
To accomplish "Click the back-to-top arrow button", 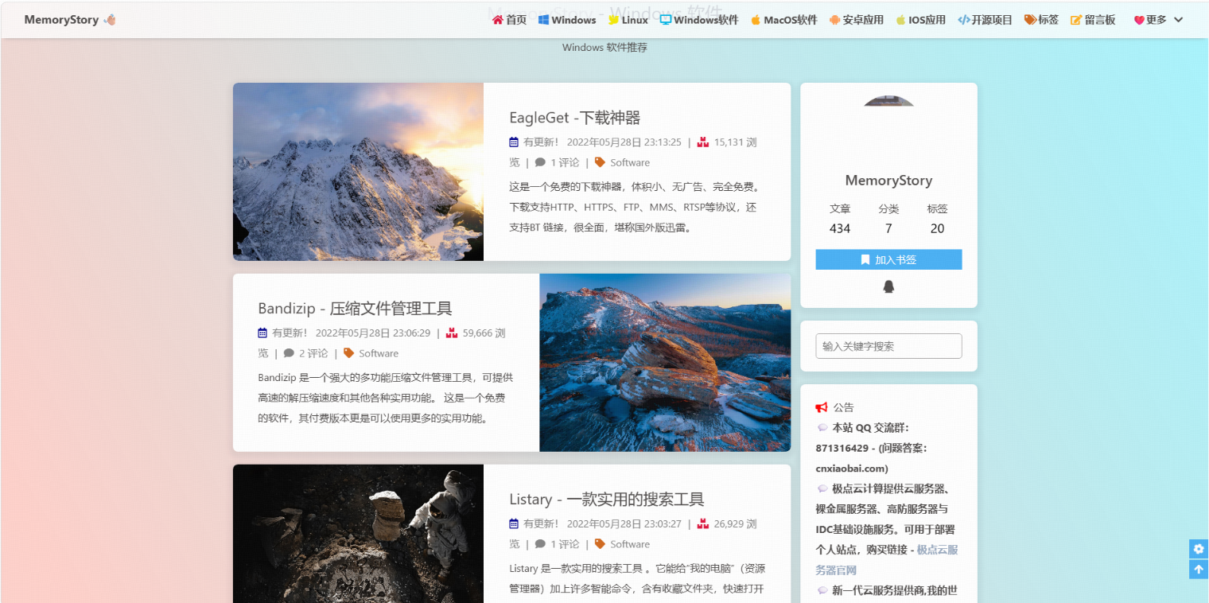I will point(1199,570).
